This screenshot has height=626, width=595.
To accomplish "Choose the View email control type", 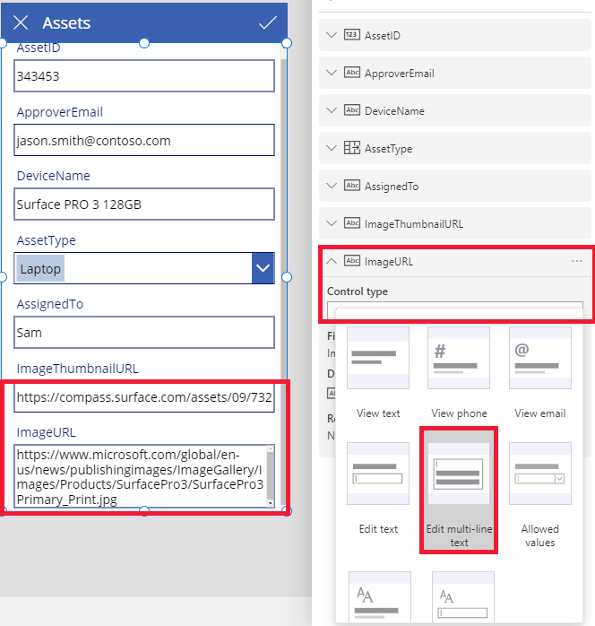I will [540, 372].
